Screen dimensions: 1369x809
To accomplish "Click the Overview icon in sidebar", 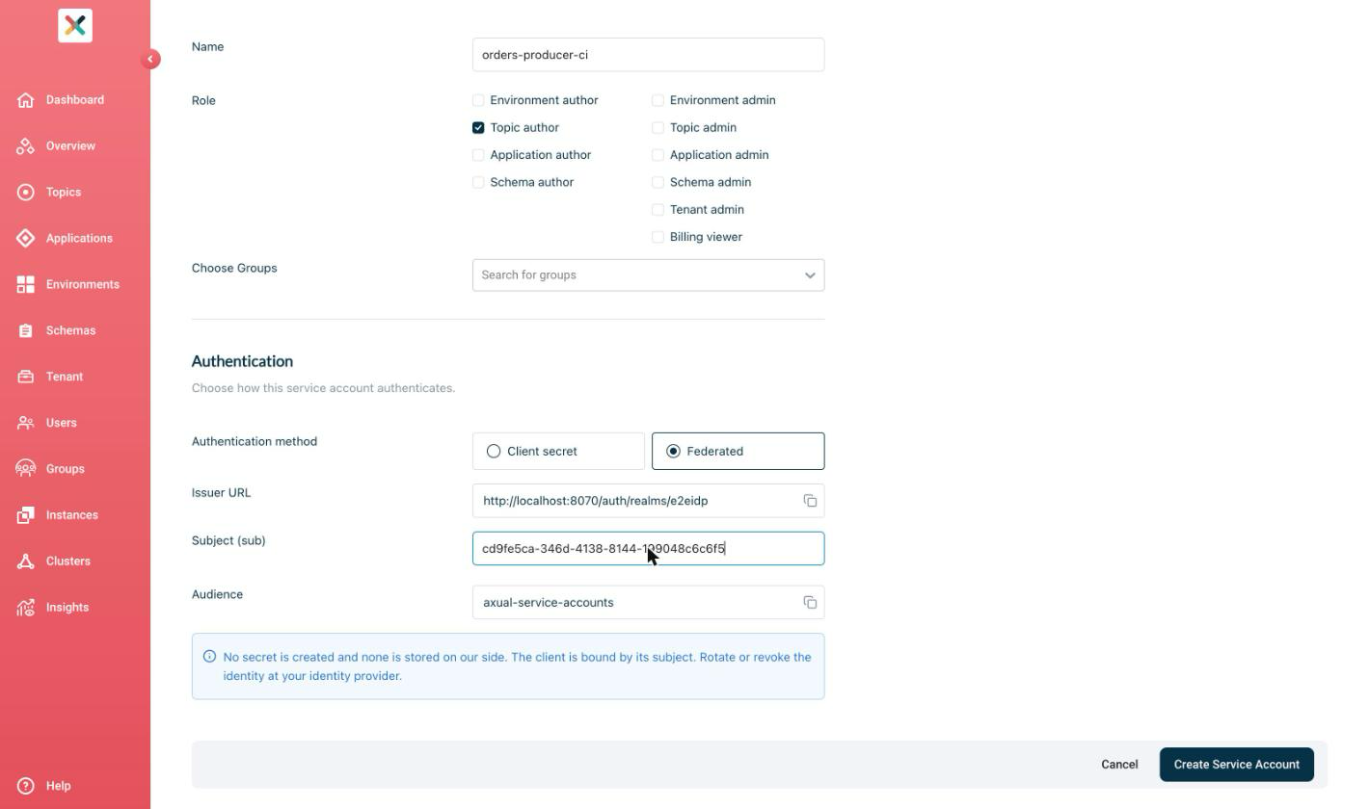I will click(x=26, y=146).
